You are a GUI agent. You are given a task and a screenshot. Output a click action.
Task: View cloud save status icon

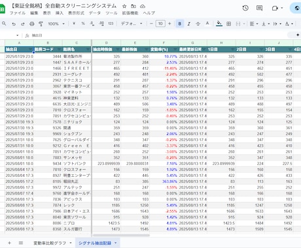click(143, 7)
